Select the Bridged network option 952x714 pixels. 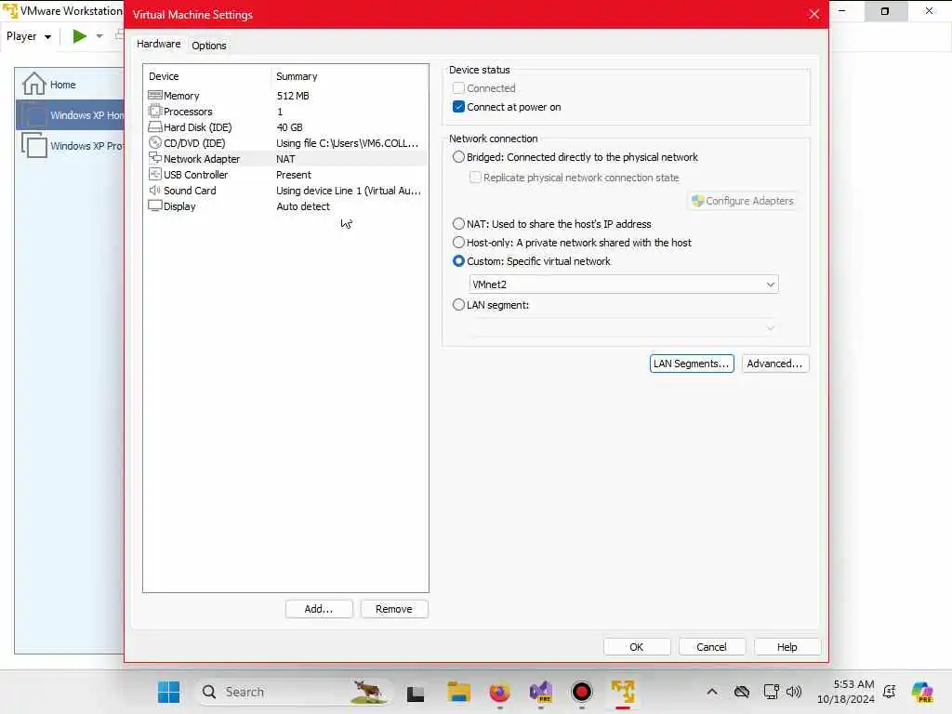tap(458, 156)
